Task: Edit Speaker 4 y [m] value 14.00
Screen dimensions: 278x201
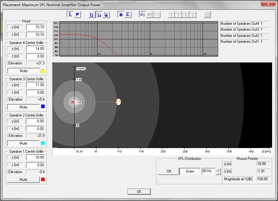Action: [35, 49]
